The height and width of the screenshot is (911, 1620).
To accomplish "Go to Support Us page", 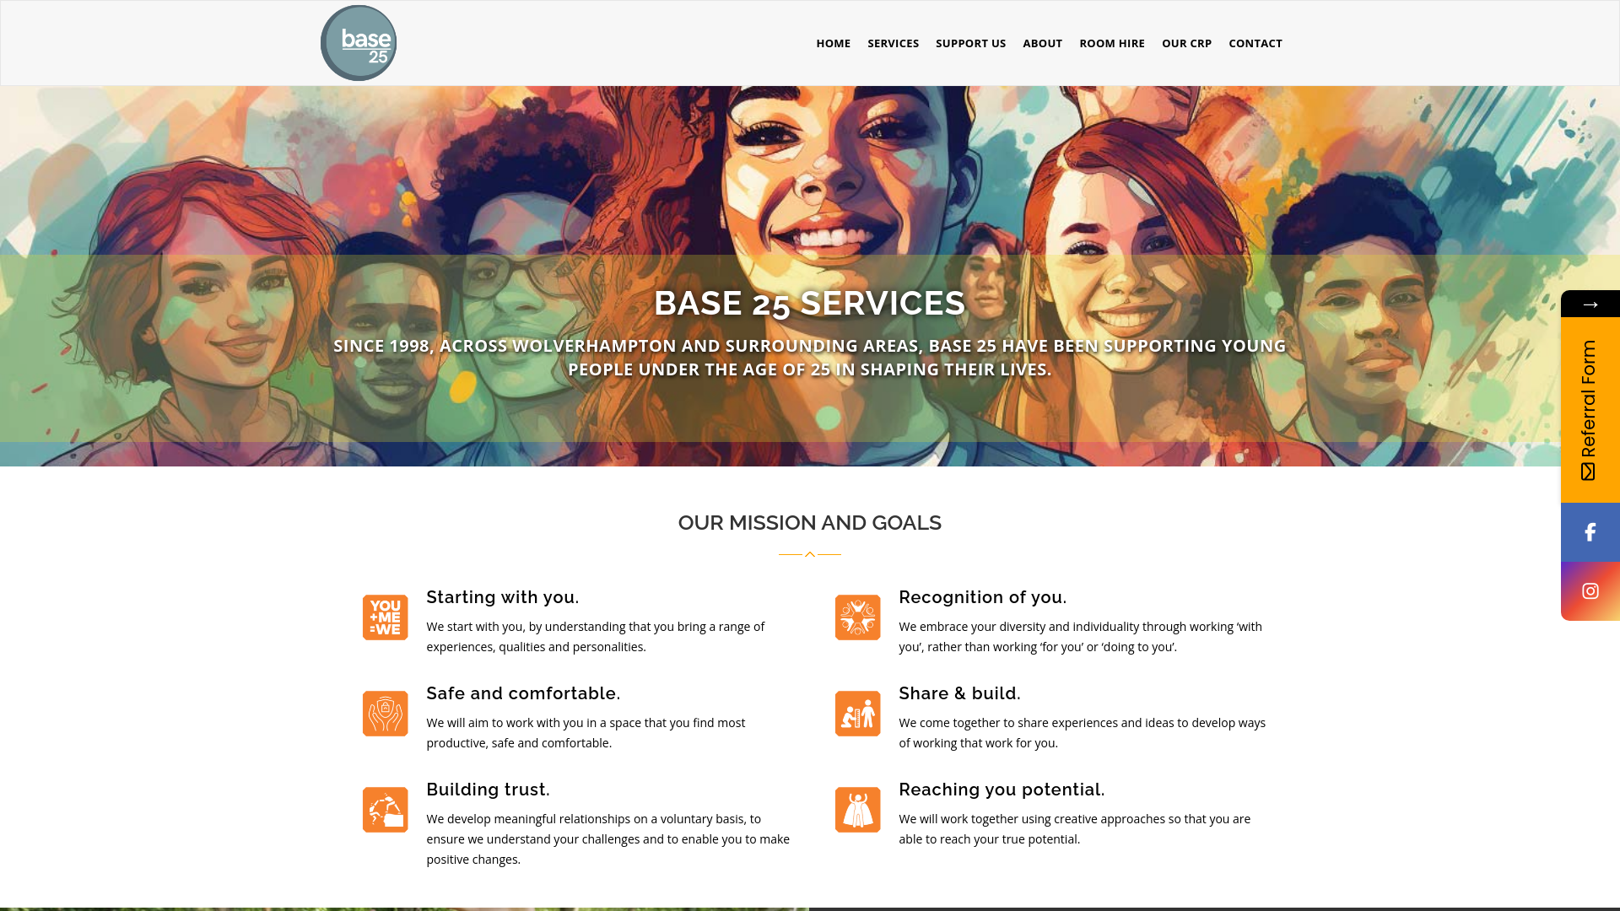I will [x=970, y=43].
